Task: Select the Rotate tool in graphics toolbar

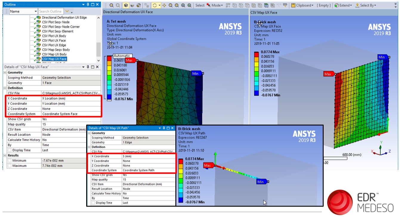Action: click(x=155, y=5)
